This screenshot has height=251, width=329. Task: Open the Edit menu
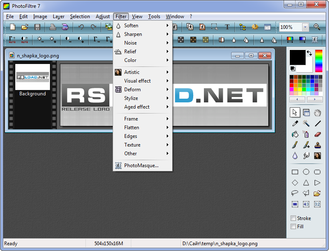coord(23,17)
